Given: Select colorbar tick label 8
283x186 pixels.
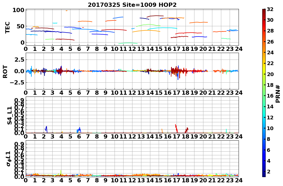Looking at the screenshot, I should [x=269, y=139].
